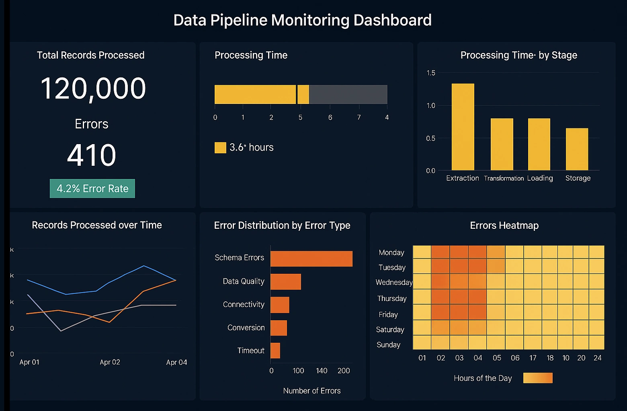Viewport: 627px width, 411px height.
Task: Click the 4.2% Error Rate badge
Action: [x=92, y=188]
